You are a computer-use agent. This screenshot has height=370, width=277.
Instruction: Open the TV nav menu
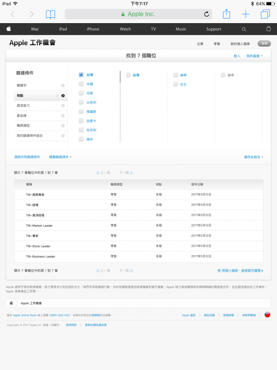154,29
